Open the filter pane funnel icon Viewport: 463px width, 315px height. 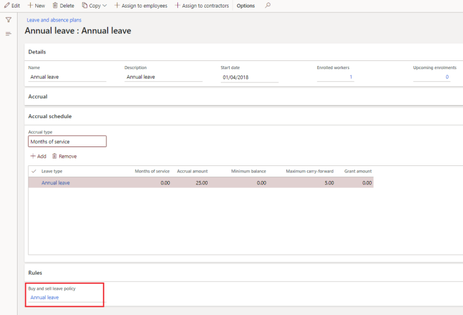8,20
